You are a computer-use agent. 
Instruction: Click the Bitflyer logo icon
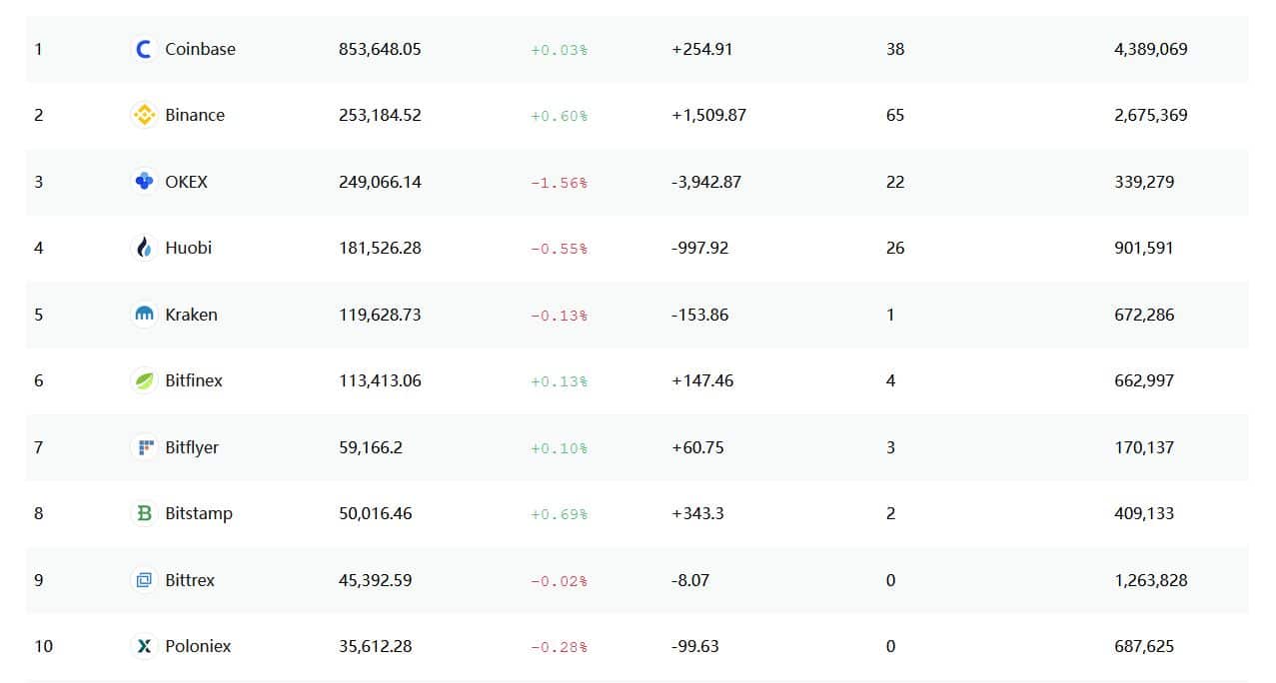pos(144,447)
